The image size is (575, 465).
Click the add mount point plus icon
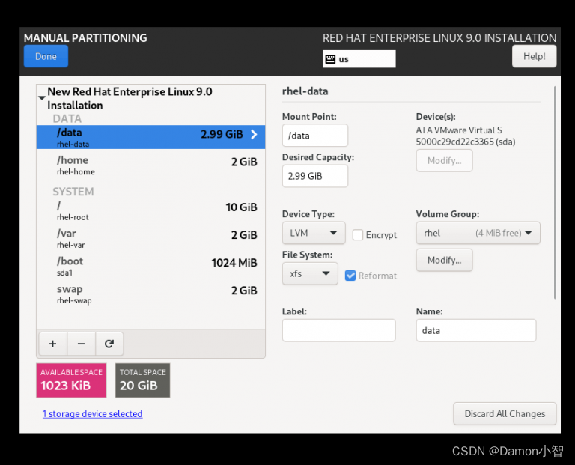point(53,344)
